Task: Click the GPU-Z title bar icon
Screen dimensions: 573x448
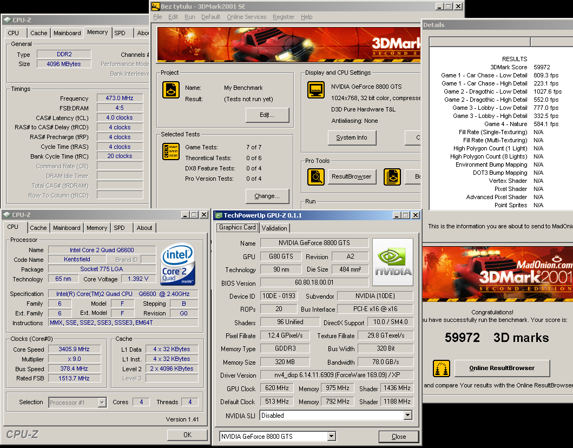Action: pos(219,215)
